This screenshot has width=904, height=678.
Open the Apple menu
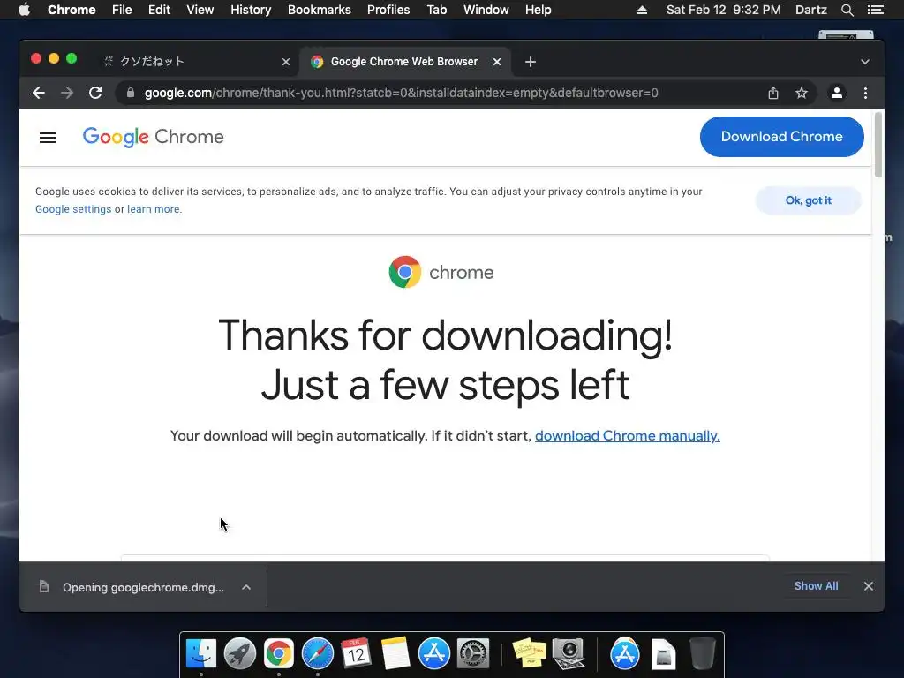[24, 10]
